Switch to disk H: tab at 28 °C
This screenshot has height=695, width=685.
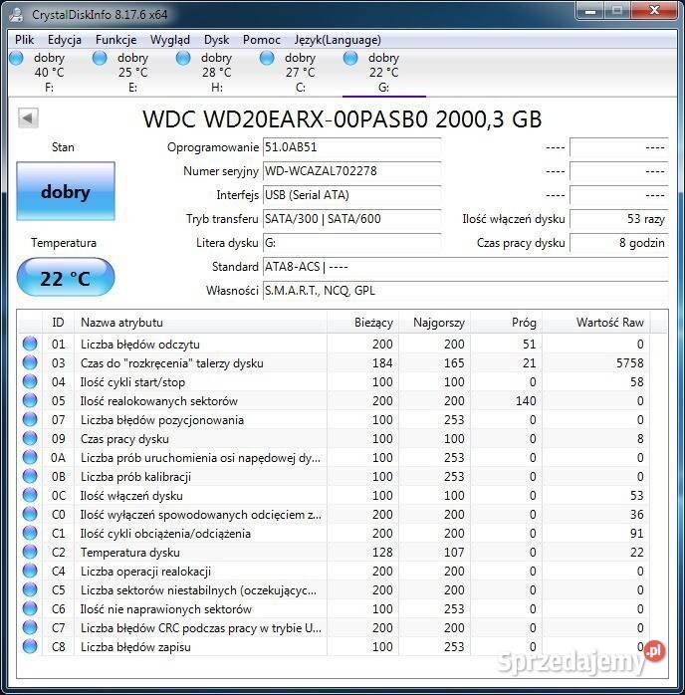click(217, 73)
